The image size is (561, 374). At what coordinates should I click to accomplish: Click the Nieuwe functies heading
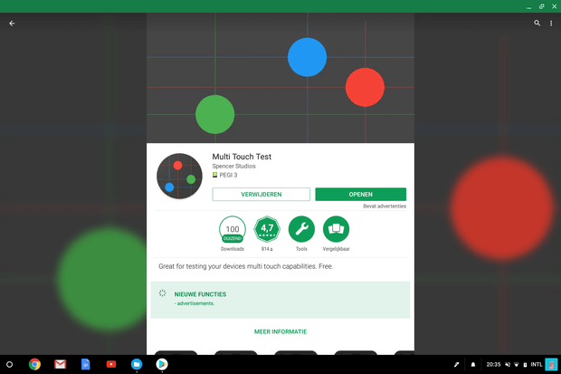(x=200, y=294)
